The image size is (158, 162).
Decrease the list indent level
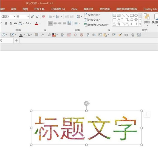pos(67,16)
